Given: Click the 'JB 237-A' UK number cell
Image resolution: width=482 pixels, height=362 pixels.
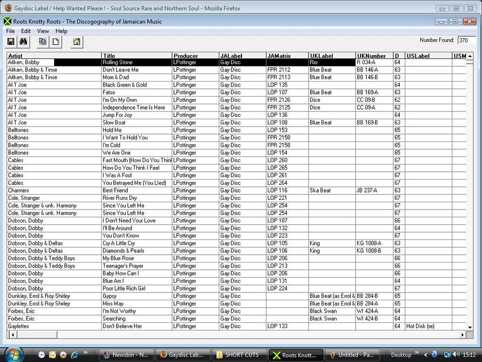Looking at the screenshot, I should 375,191.
